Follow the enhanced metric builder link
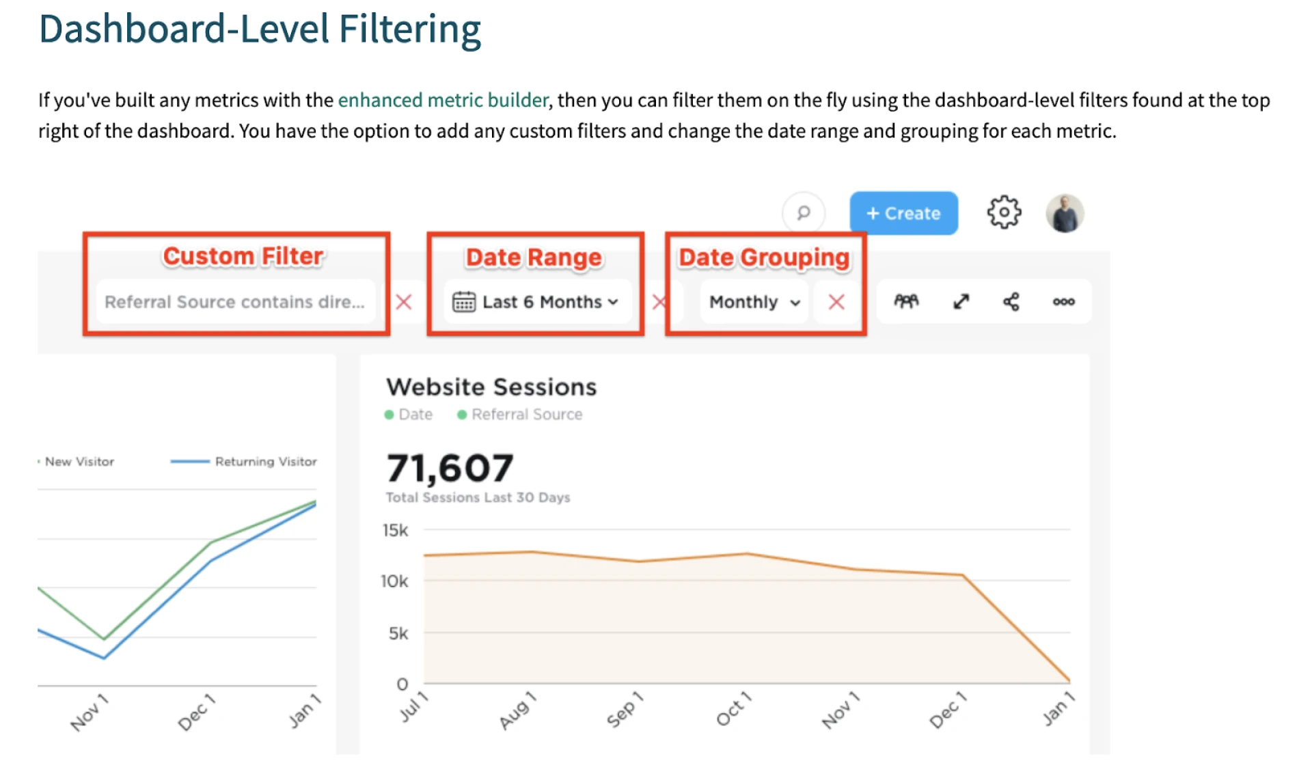 [x=443, y=100]
